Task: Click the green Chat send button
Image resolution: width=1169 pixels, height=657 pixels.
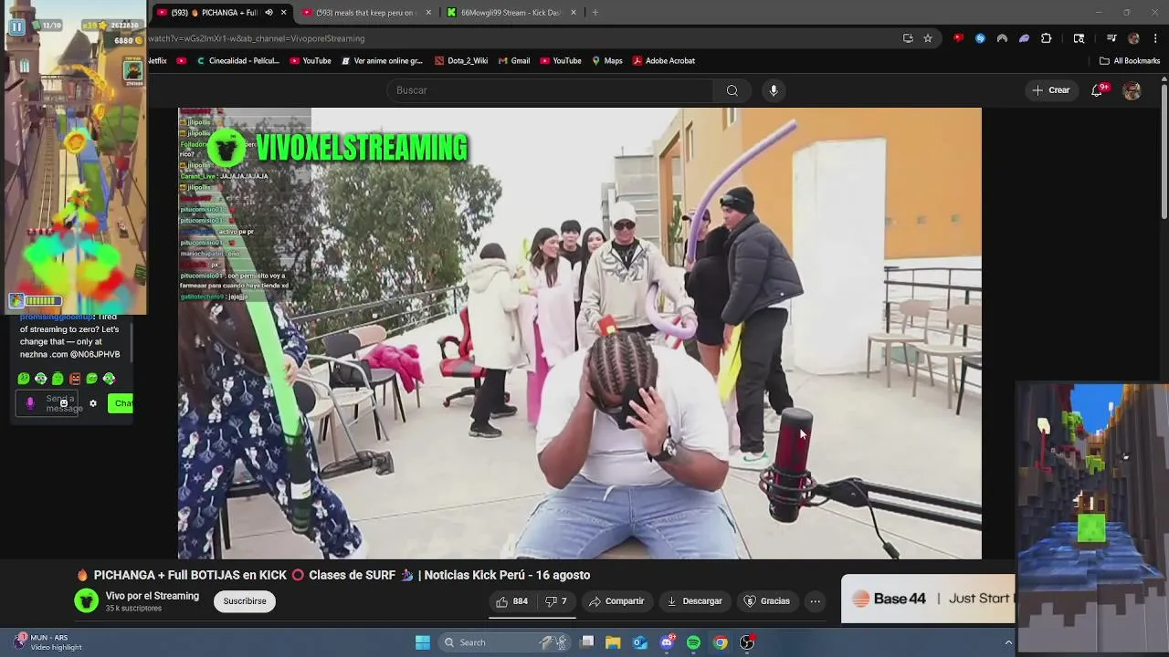Action: pos(121,403)
